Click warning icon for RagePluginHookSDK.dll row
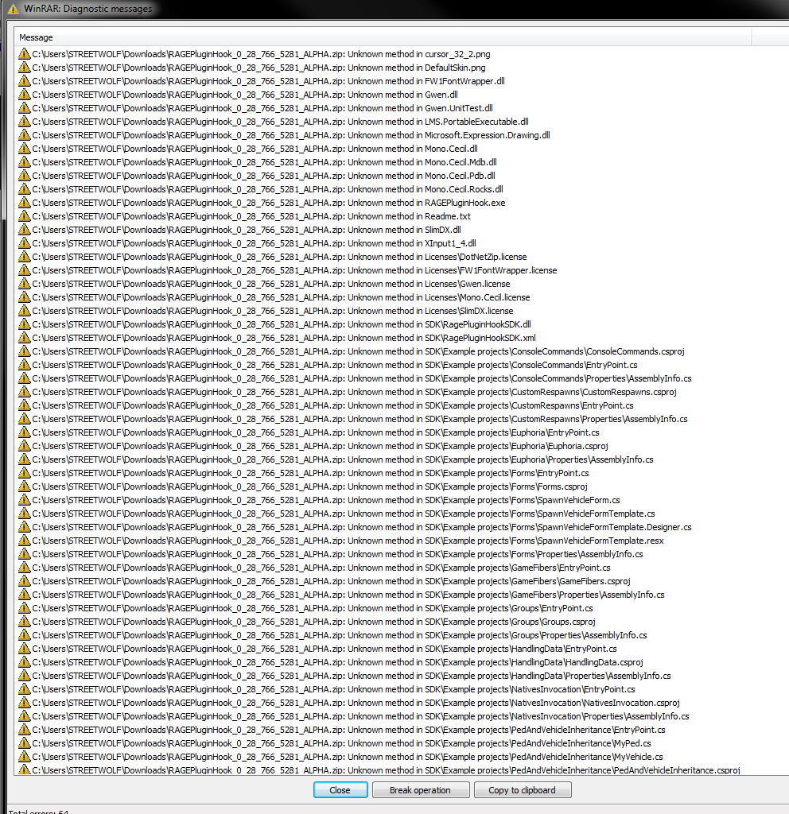Viewport: 789px width, 814px height. tap(24, 324)
